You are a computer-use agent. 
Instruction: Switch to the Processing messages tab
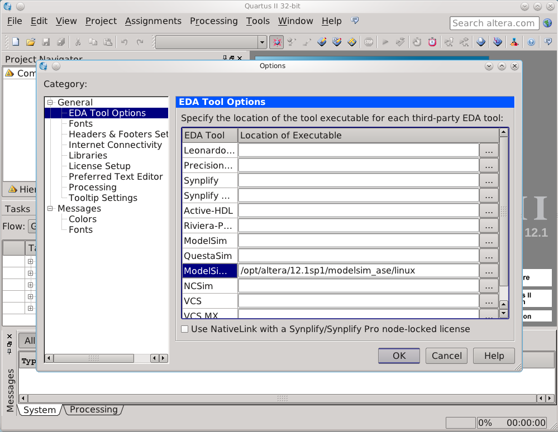coord(94,410)
